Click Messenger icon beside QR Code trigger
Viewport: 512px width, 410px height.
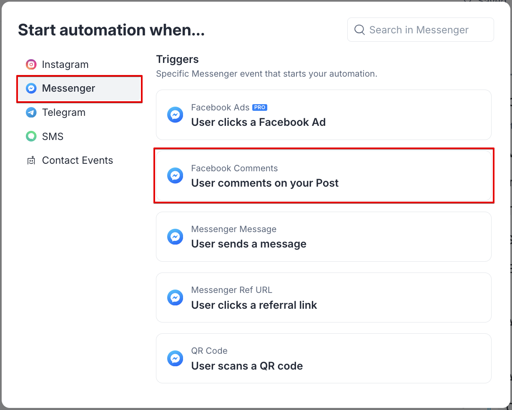pyautogui.click(x=175, y=358)
